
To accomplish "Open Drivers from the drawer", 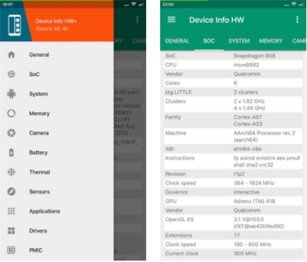I will click(57, 231).
